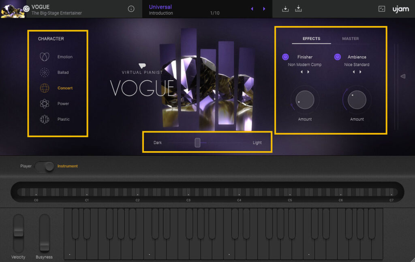The height and width of the screenshot is (262, 415).
Task: Switch to the Master tab
Action: tap(350, 39)
